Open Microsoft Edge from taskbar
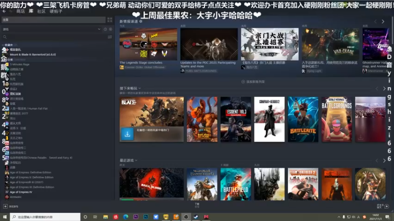Viewport: 394px width, 221px height. [126, 217]
